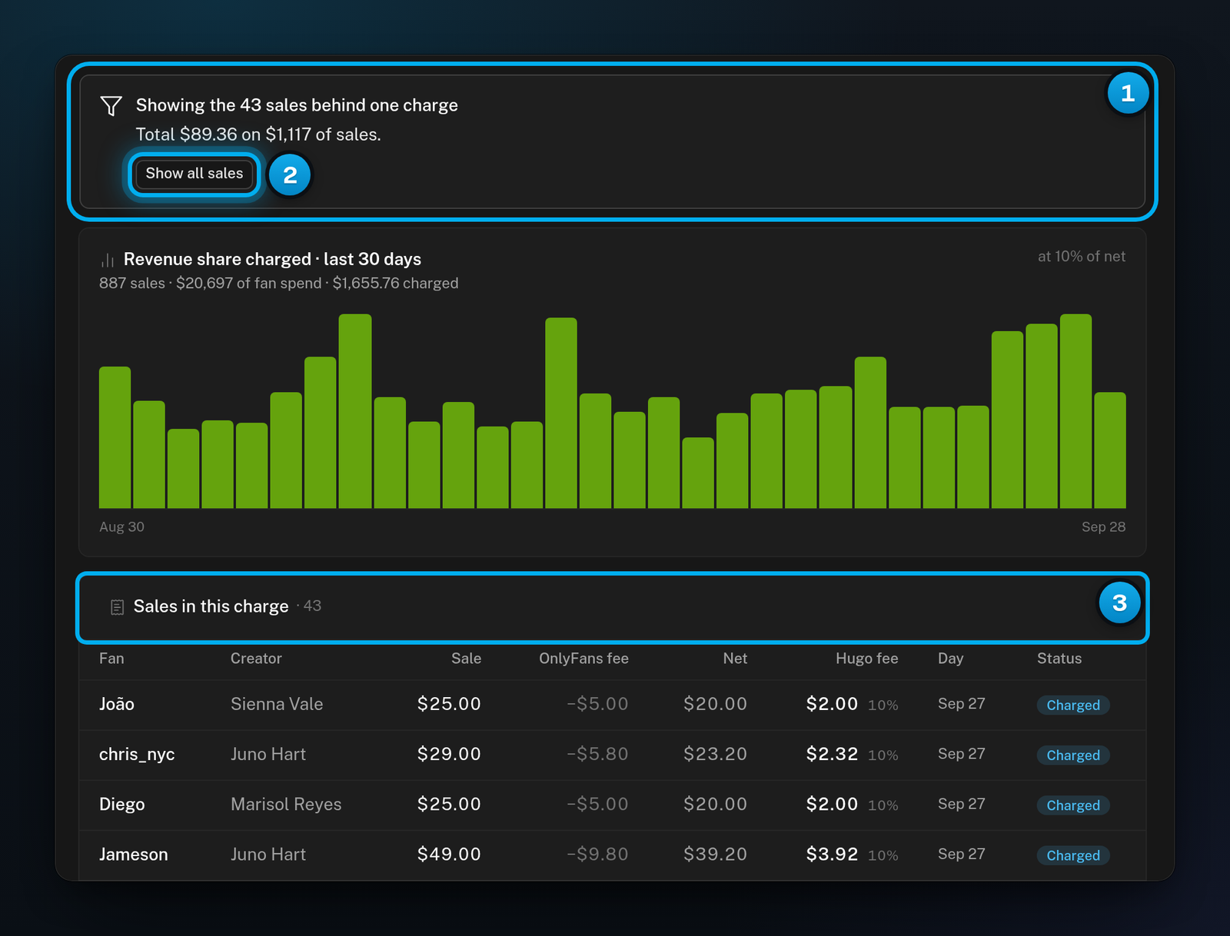Click the −$5.80 OnlyFans fee value
The image size is (1230, 936).
click(597, 755)
